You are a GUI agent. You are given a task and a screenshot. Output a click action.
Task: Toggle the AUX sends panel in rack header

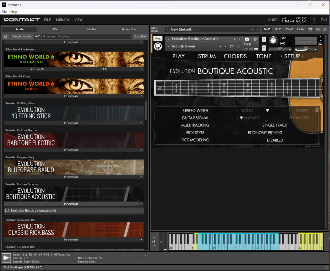(318, 29)
